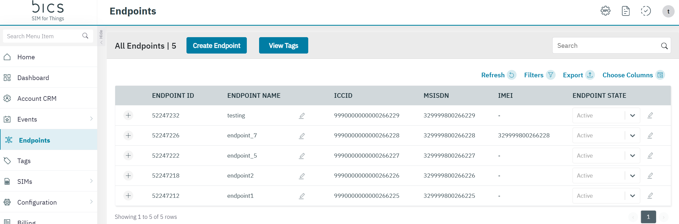Expand row details for endpoint 52247232
Viewport: 679px width, 224px height.
[128, 116]
